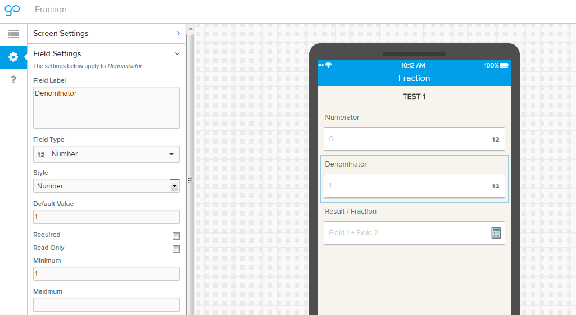This screenshot has height=315, width=576.
Task: Click the settings panel scroll up arrow
Action: point(190,28)
